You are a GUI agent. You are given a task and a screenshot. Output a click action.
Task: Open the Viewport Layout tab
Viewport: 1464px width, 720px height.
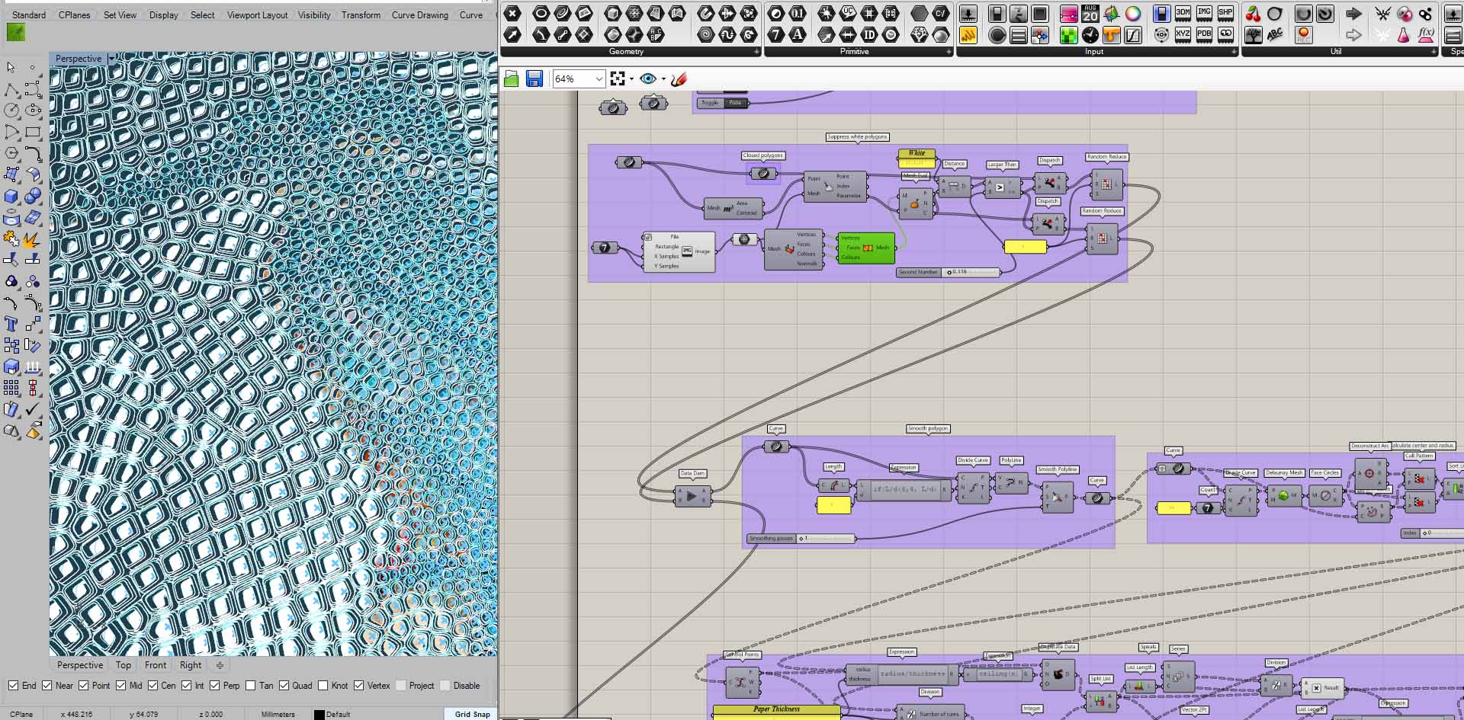[x=257, y=14]
